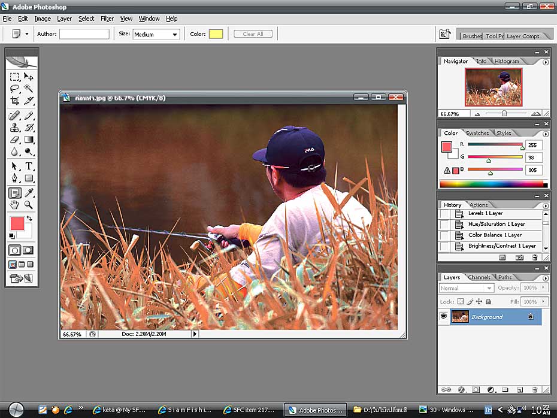Open the Fill slider arrow

543,301
